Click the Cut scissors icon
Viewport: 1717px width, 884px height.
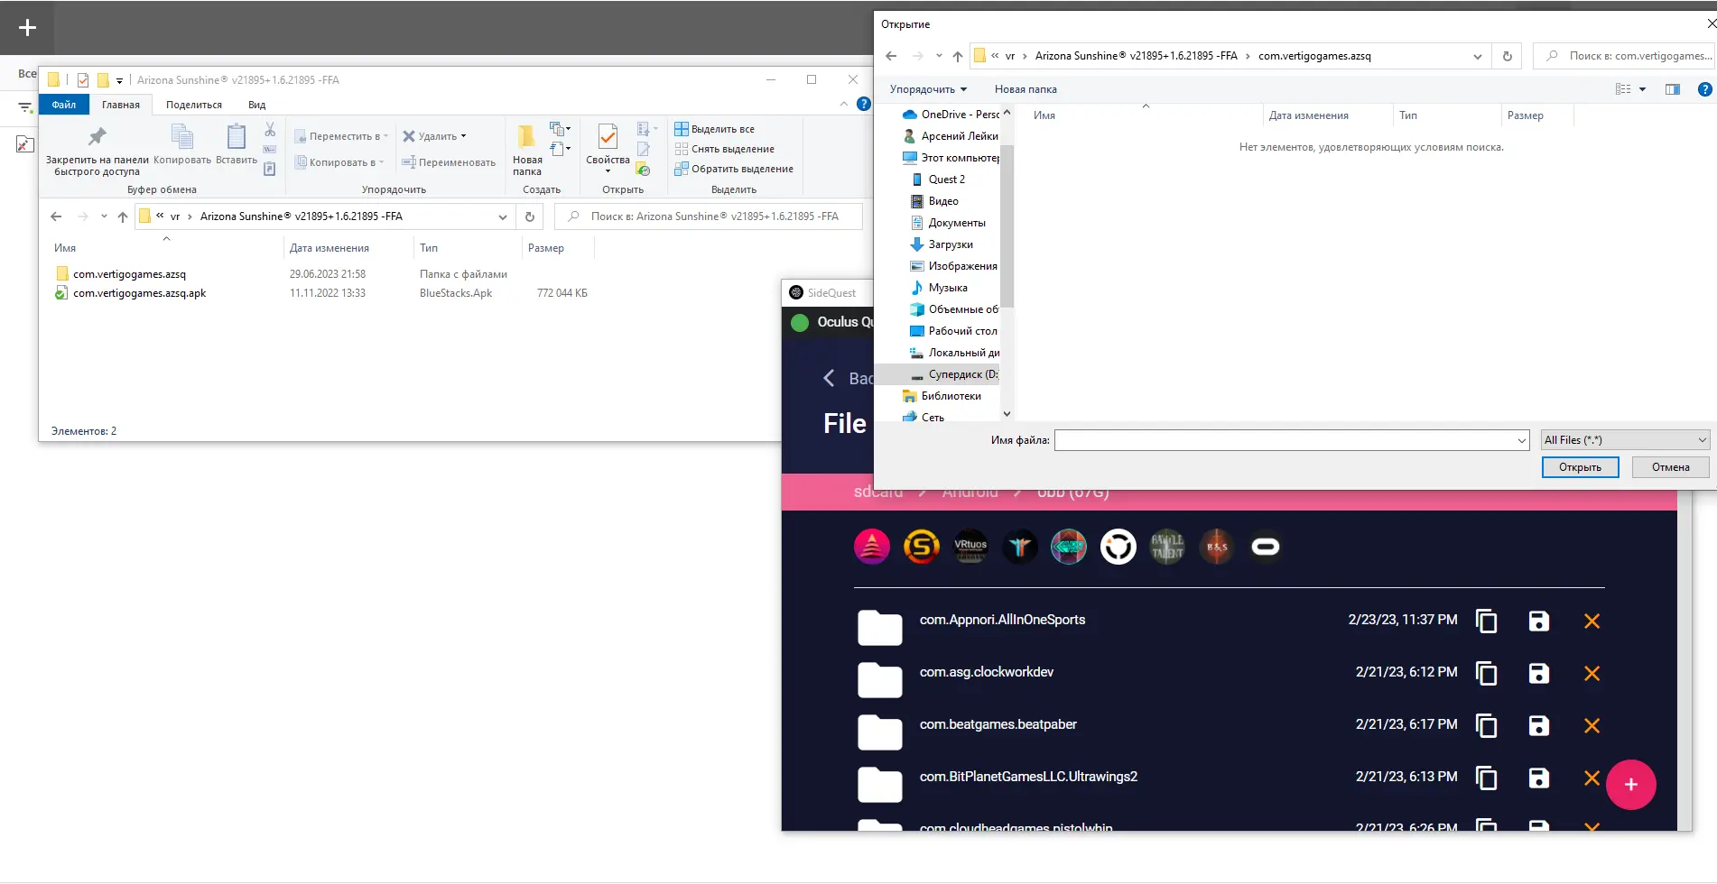pyautogui.click(x=270, y=130)
